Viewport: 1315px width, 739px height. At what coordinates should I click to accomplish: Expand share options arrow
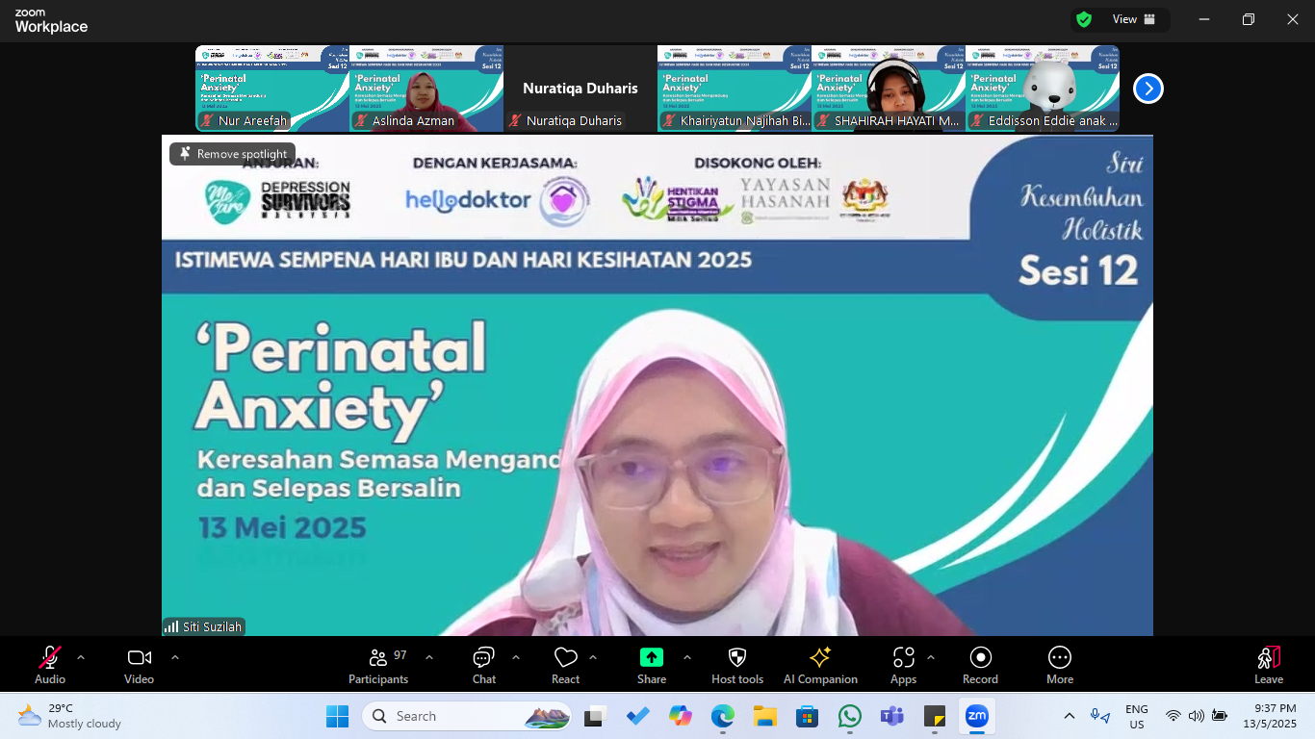687,657
